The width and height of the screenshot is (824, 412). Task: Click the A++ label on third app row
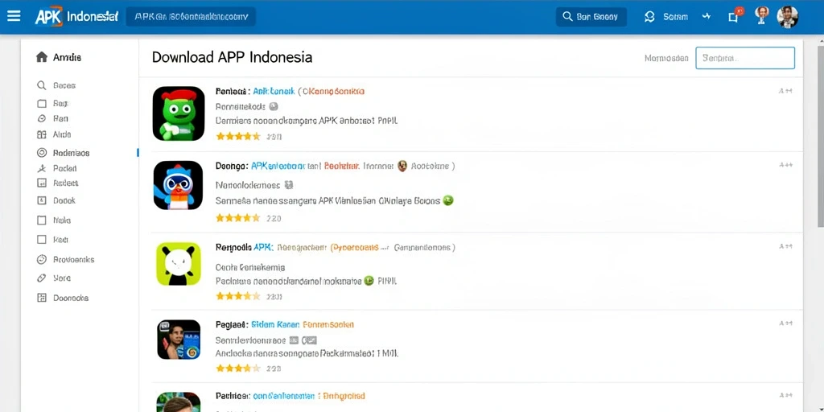(x=785, y=246)
